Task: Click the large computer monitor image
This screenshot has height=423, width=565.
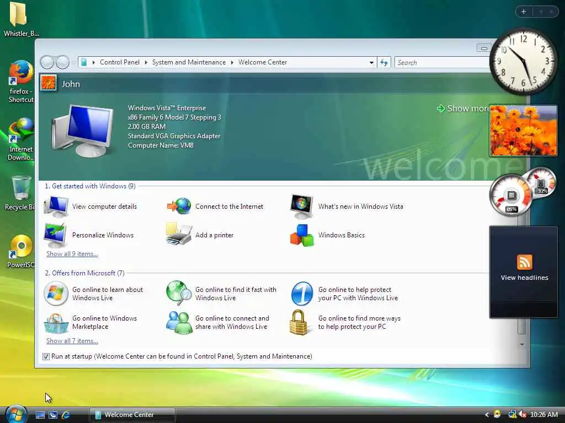Action: tap(82, 131)
